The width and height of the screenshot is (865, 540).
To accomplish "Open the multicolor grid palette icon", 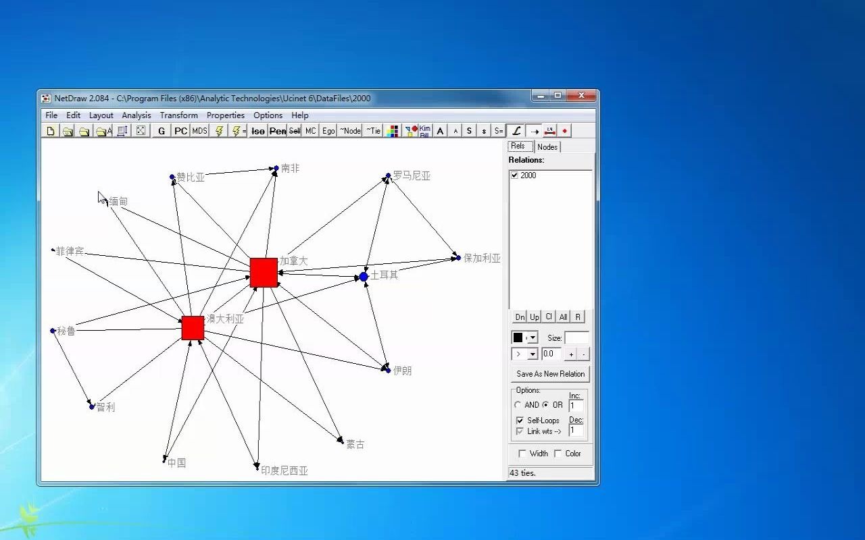I will coord(393,131).
